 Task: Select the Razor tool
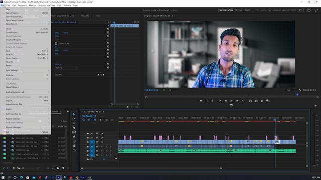click(x=74, y=128)
